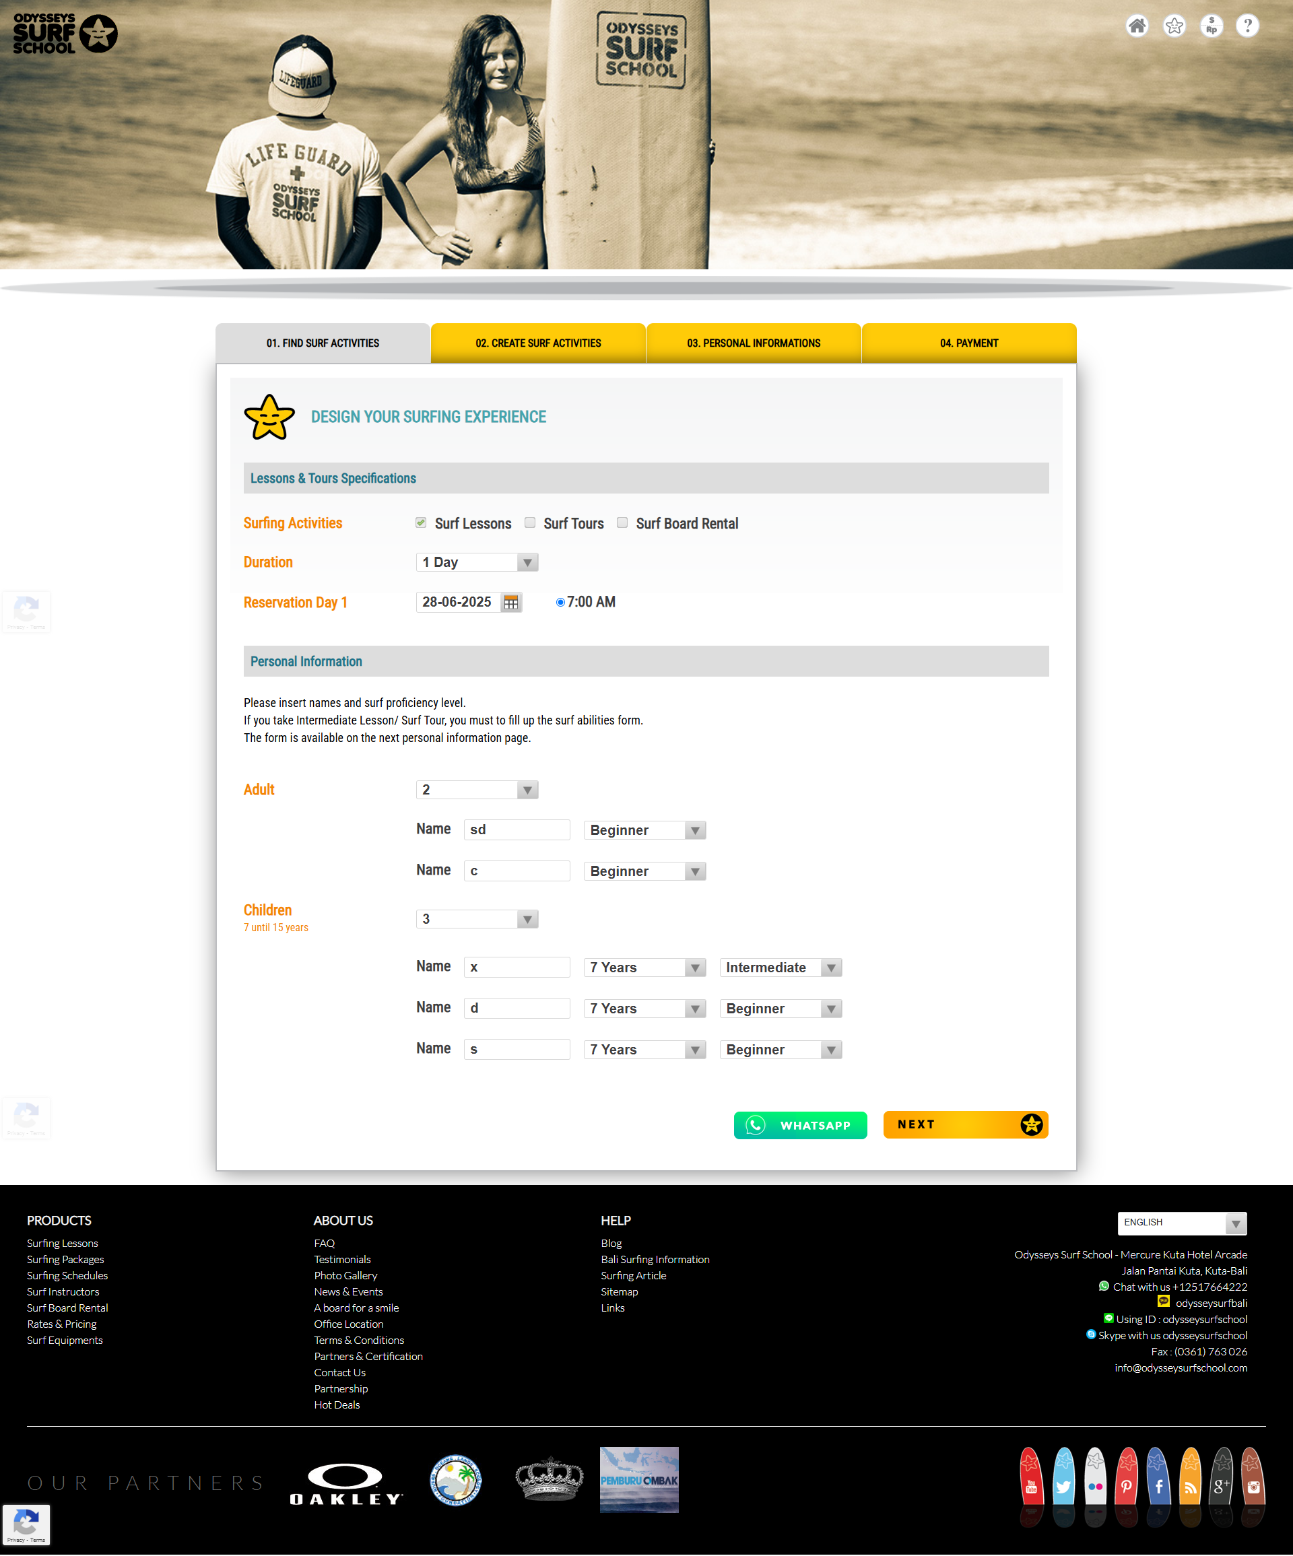The height and width of the screenshot is (1556, 1293).
Task: Enable the Surf Tours checkbox
Action: click(530, 523)
